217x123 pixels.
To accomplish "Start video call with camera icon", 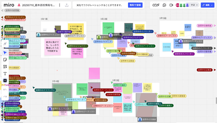I will [171, 5].
